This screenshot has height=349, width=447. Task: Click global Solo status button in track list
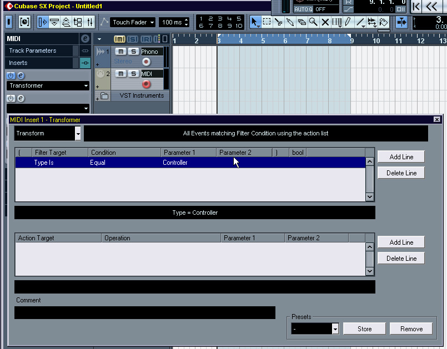point(133,39)
